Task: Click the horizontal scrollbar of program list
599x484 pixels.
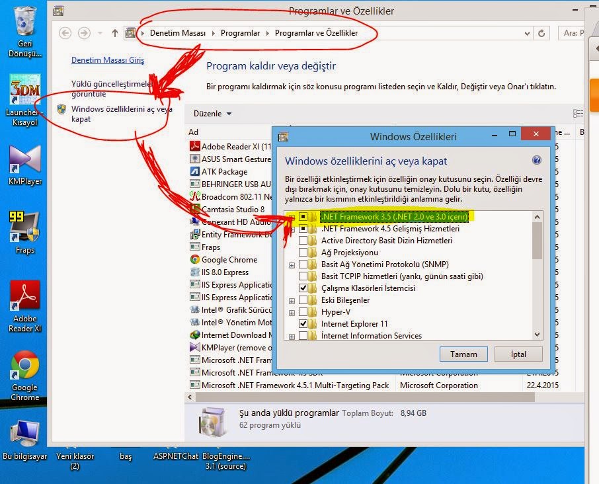Action: 365,397
